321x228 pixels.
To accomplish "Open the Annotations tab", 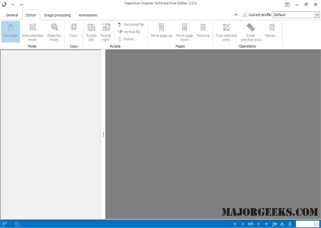I will [x=88, y=15].
